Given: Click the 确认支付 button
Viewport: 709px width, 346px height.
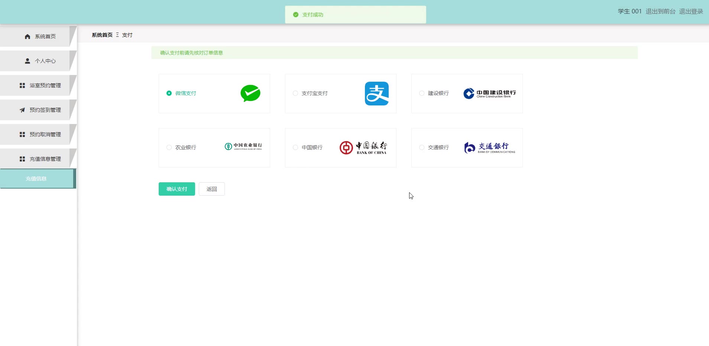Looking at the screenshot, I should [177, 189].
